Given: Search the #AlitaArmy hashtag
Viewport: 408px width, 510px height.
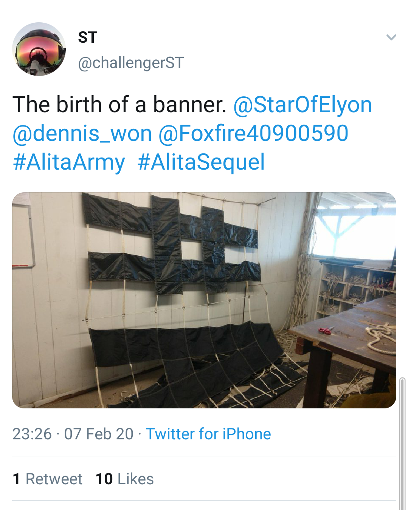Looking at the screenshot, I should [x=69, y=162].
